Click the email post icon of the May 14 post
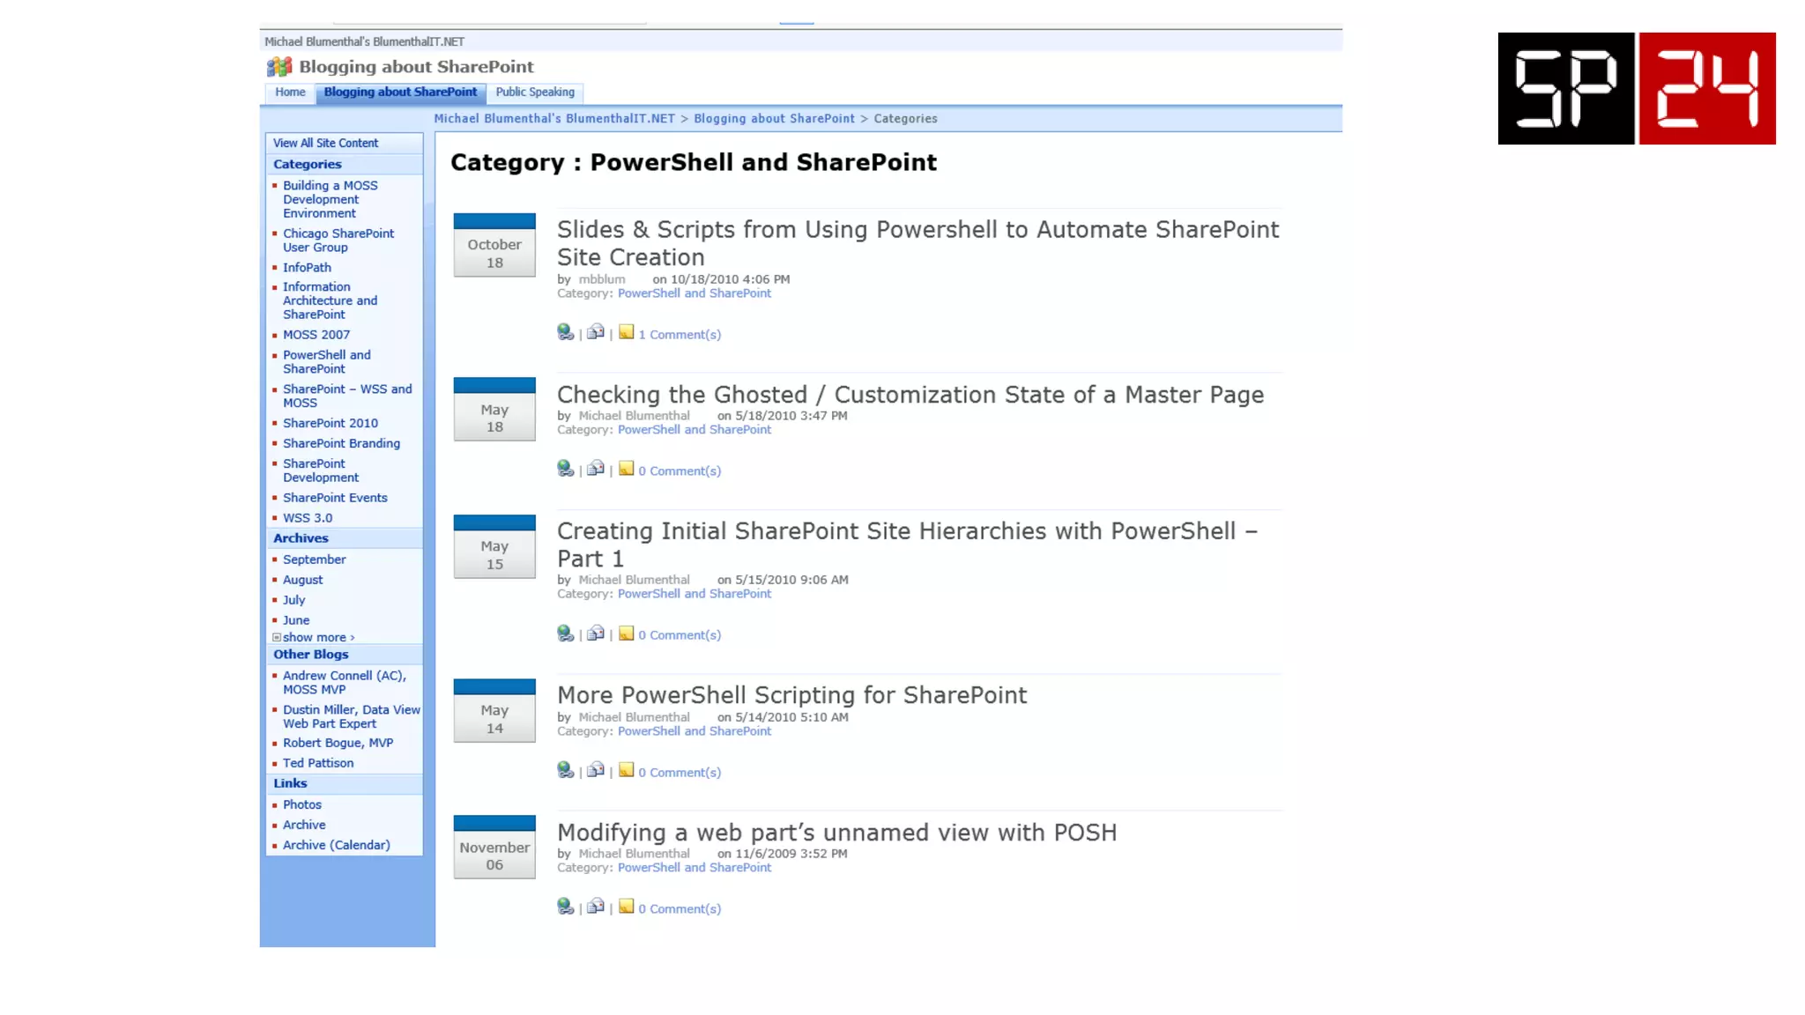 point(596,770)
